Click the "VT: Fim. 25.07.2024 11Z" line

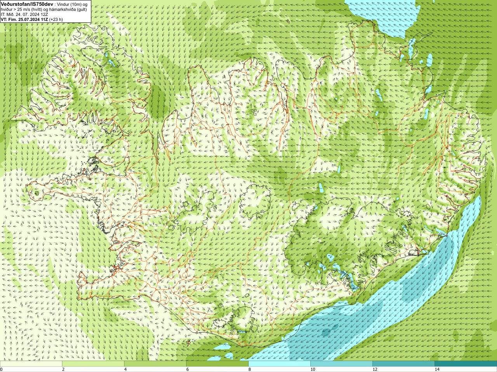tap(24, 19)
